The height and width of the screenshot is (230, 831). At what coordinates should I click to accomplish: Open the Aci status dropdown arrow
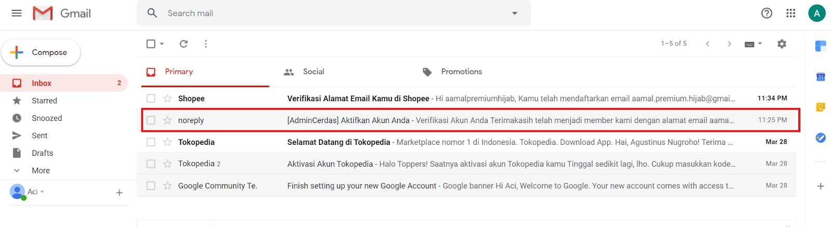42,192
